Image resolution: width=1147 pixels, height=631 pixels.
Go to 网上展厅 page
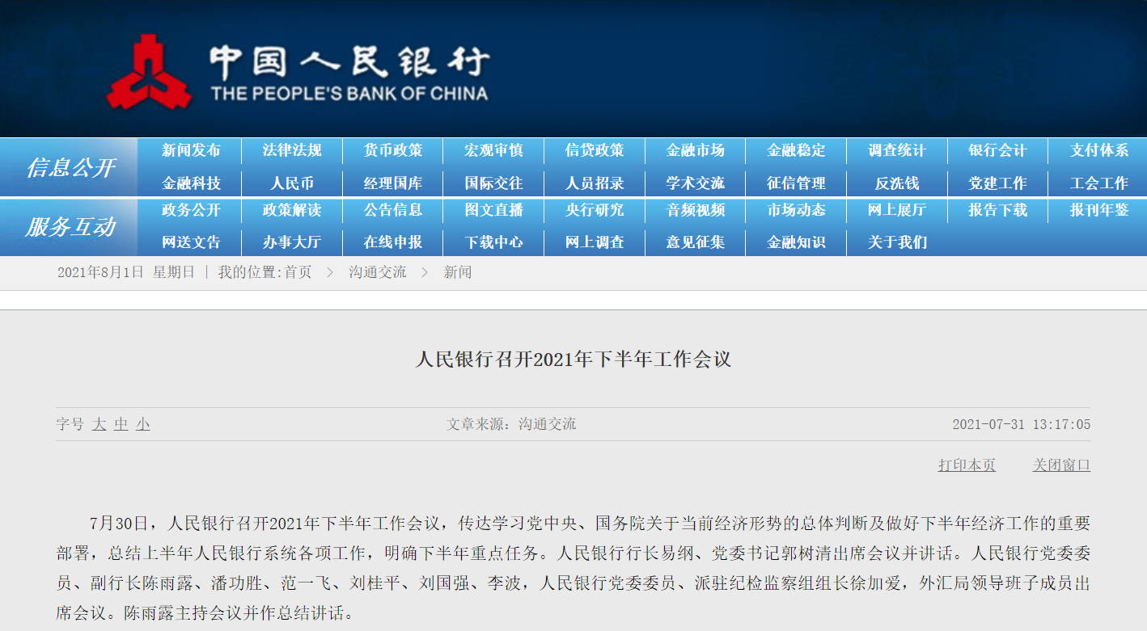[897, 210]
